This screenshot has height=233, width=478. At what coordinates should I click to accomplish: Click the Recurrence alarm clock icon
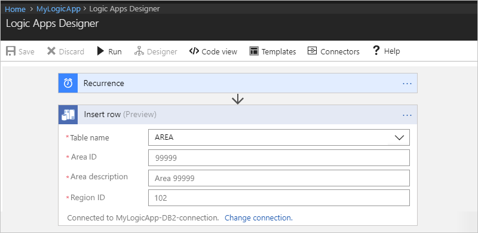click(x=68, y=83)
